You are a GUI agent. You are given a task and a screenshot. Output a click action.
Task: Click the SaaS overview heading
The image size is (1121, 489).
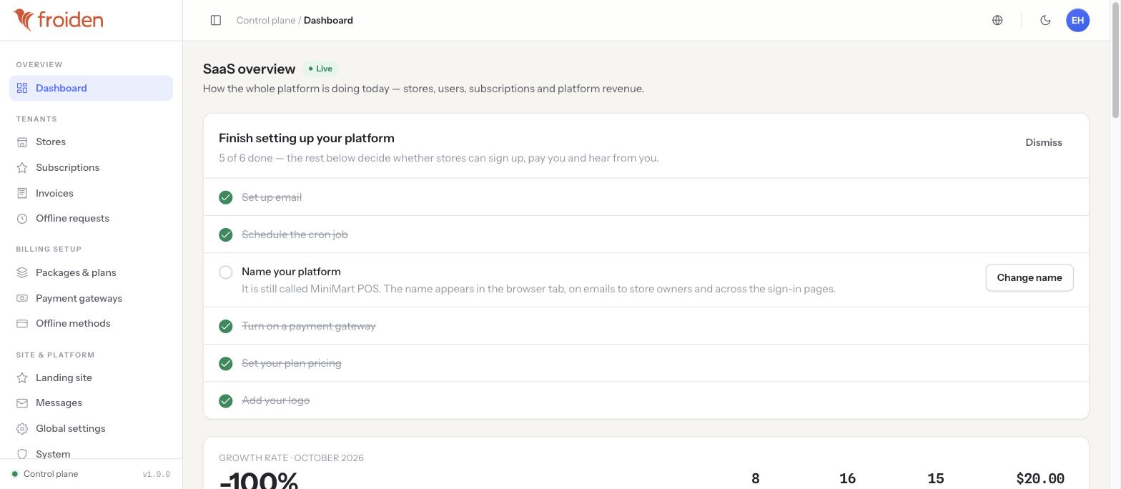[249, 69]
